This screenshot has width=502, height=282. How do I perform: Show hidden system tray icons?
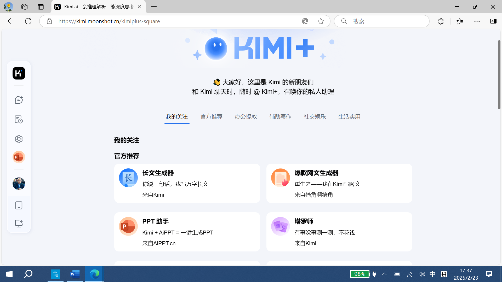tap(384, 274)
